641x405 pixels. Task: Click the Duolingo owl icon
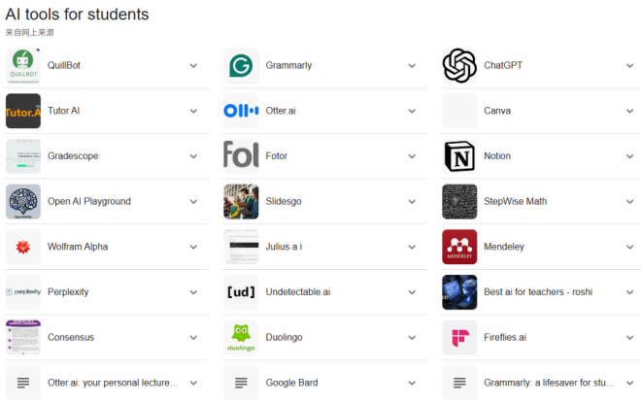pos(241,338)
